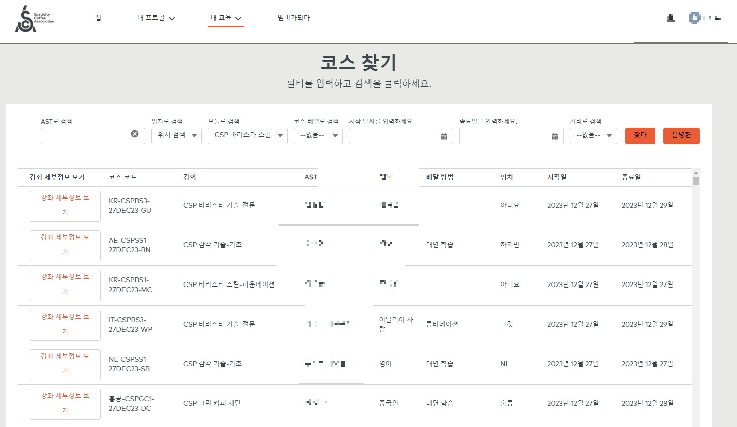
Task: Open course details for KR-CSPBS3-27DEC23-GU
Action: tap(65, 206)
